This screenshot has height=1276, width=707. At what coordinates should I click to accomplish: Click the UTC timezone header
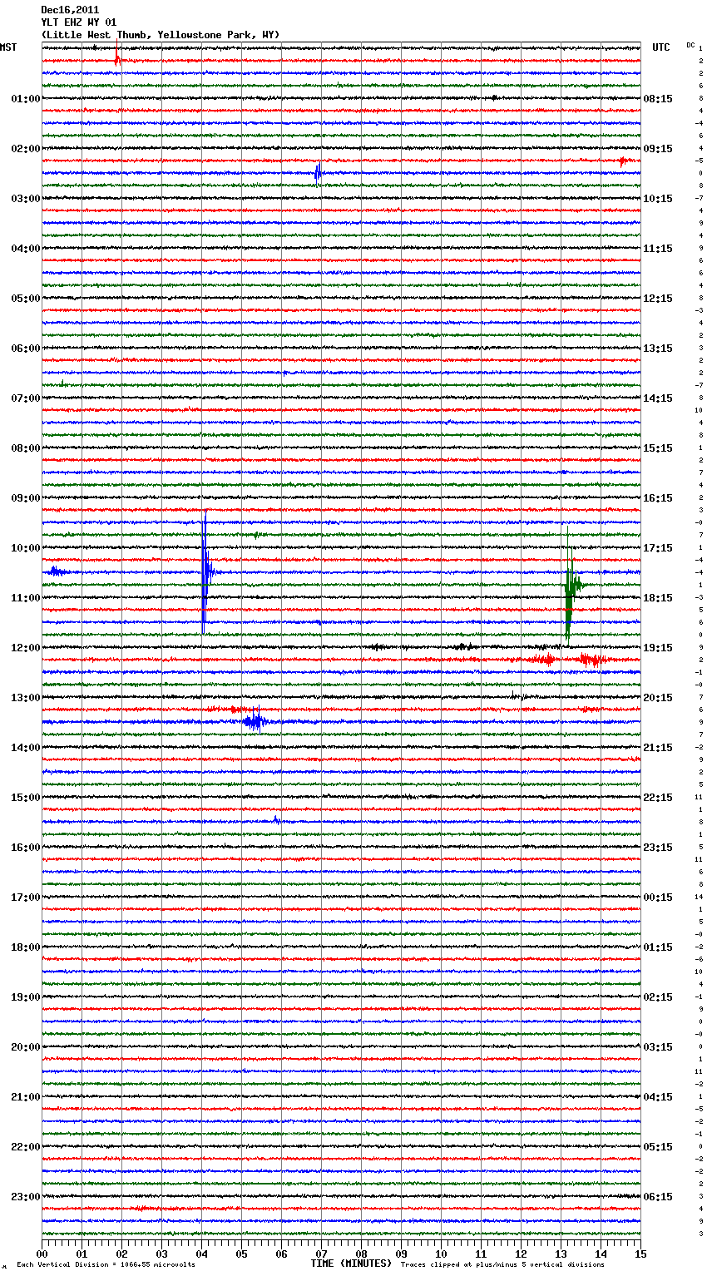[x=661, y=47]
